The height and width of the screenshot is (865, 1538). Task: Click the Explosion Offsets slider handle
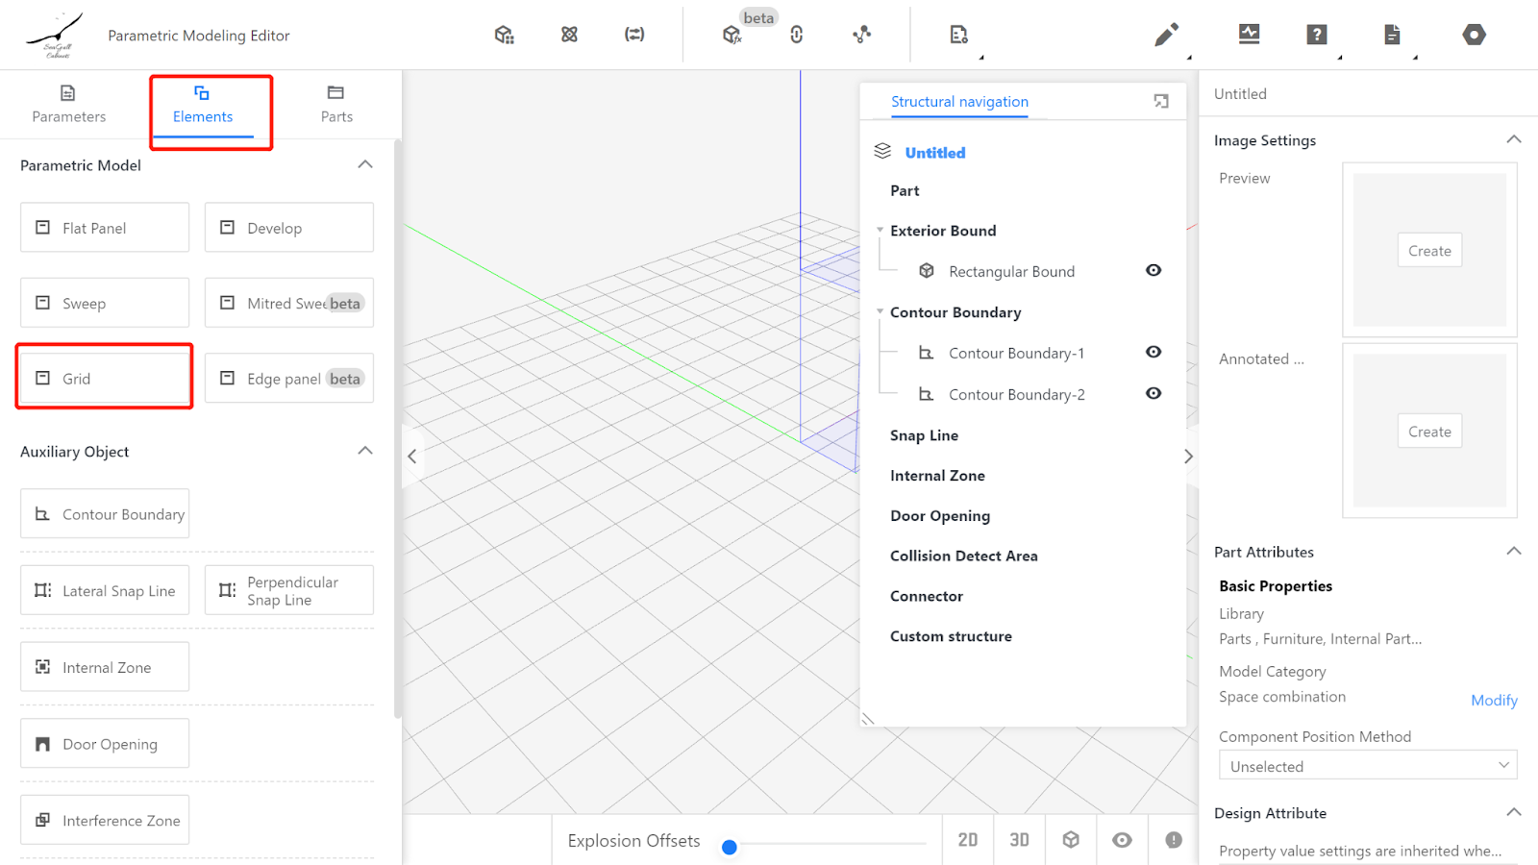(x=730, y=847)
